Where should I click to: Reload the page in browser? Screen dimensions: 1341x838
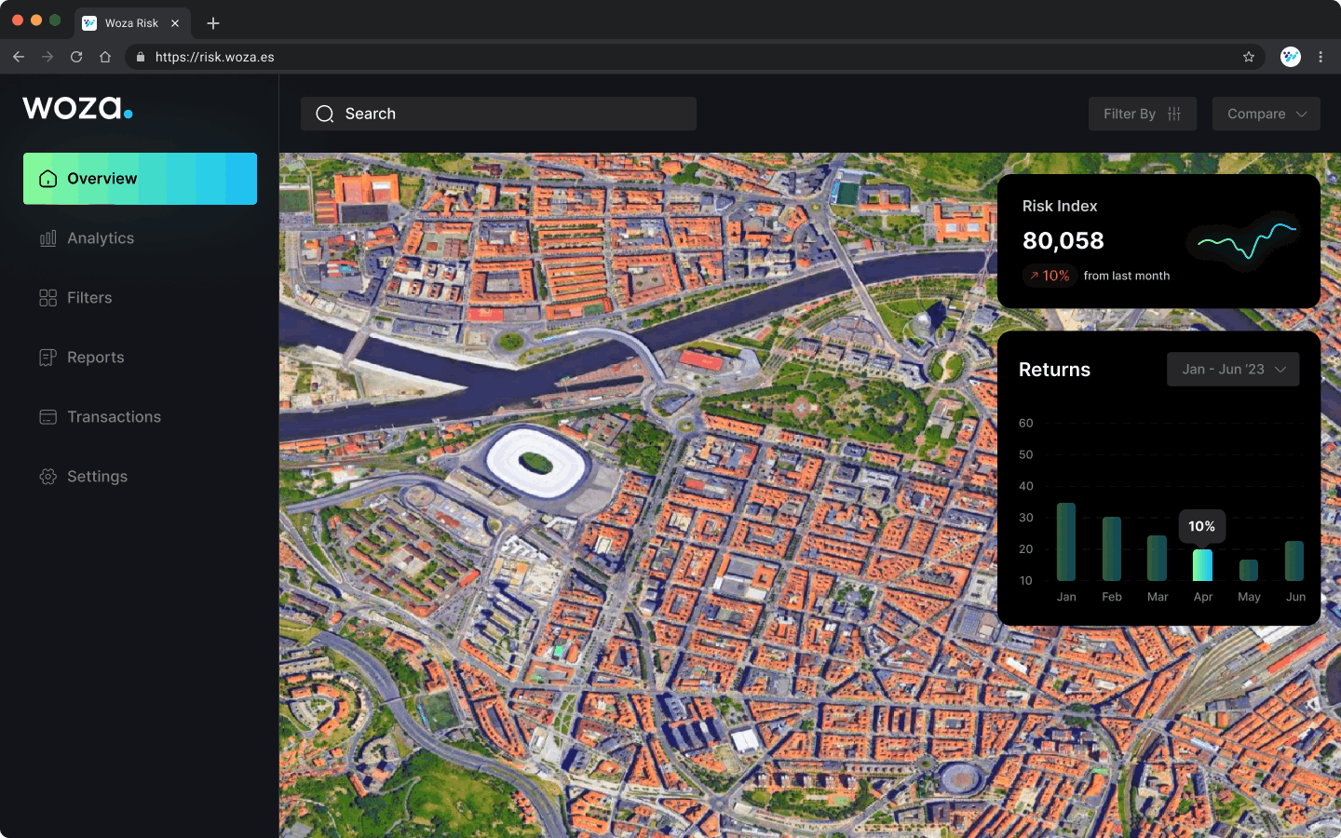click(x=76, y=57)
